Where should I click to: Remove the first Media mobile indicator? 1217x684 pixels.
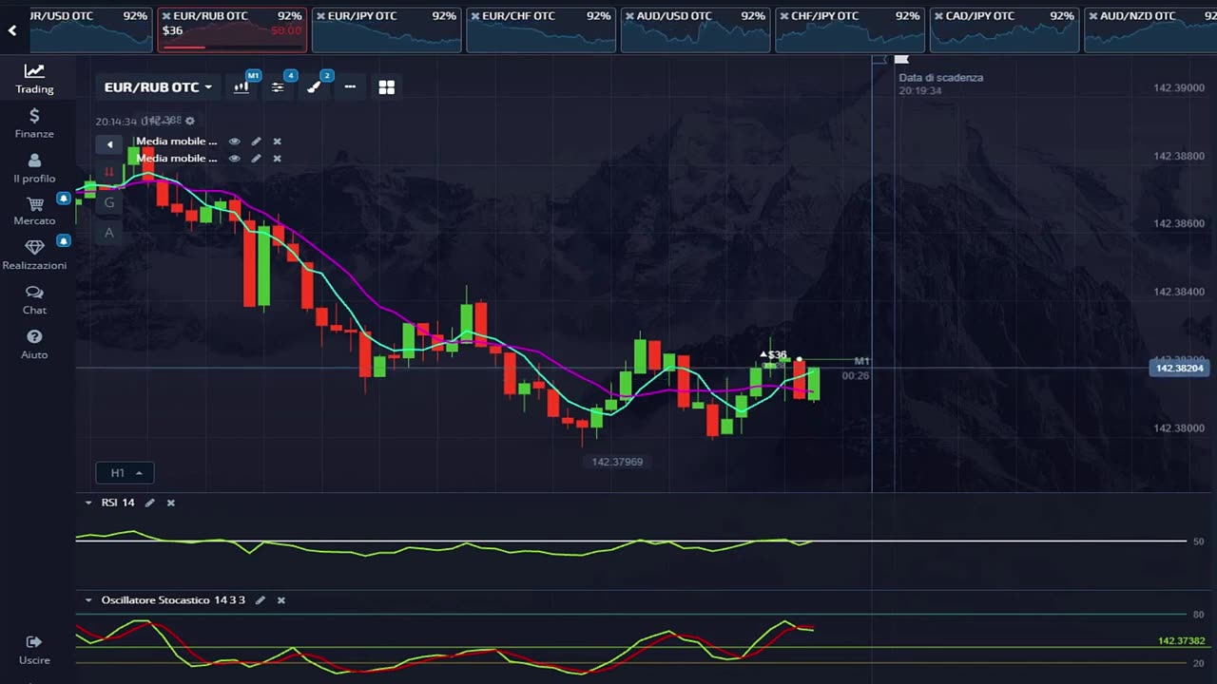[278, 142]
